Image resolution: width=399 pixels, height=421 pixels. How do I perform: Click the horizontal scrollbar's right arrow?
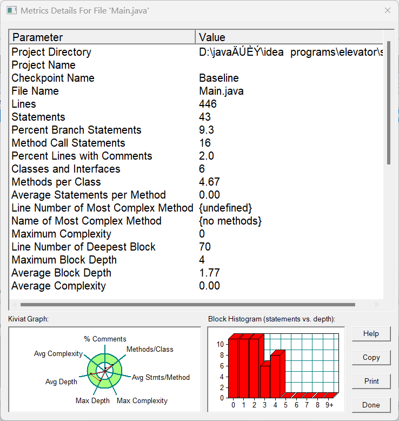[x=377, y=305]
